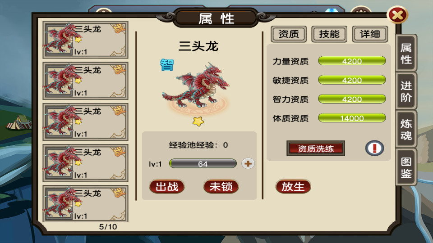Image resolution: width=433 pixels, height=243 pixels.
Task: Click the 资质洗练 button
Action: [x=316, y=148]
